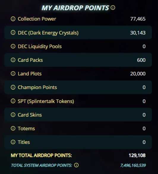Click info icon next to Total System Airdrop Points
The width and height of the screenshot is (158, 174).
coord(76,165)
